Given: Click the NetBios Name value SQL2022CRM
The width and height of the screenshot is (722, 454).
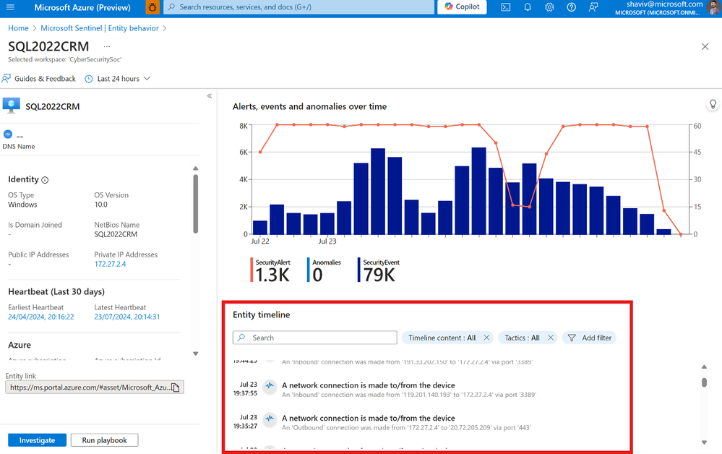Looking at the screenshot, I should [x=116, y=234].
